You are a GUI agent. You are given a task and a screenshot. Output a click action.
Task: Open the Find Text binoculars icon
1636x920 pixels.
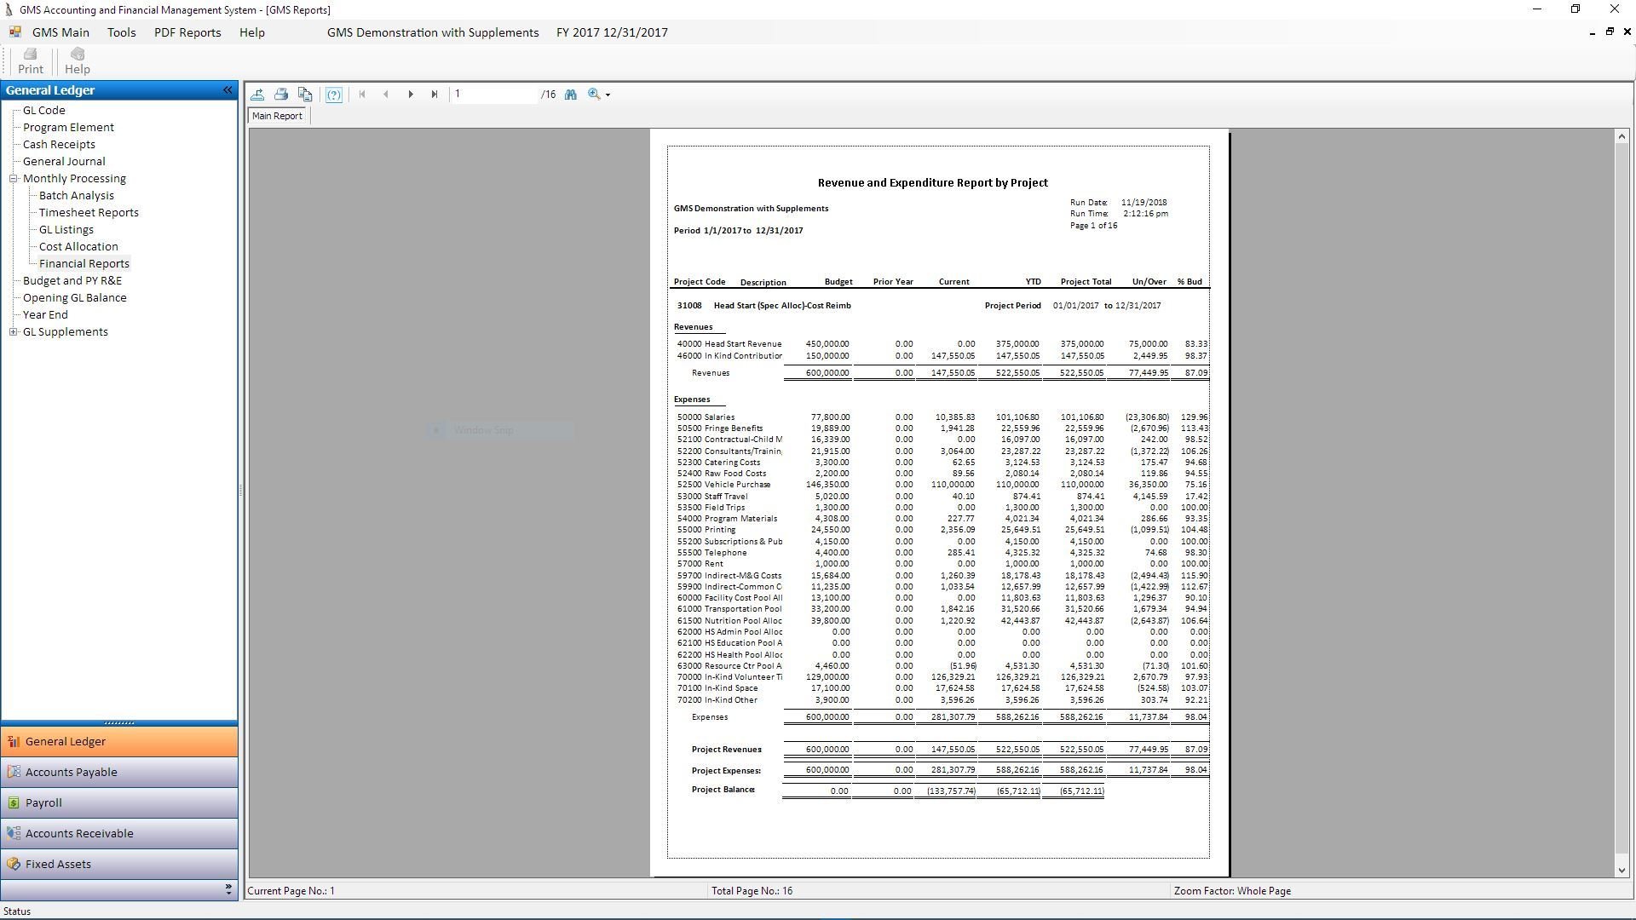pyautogui.click(x=571, y=95)
